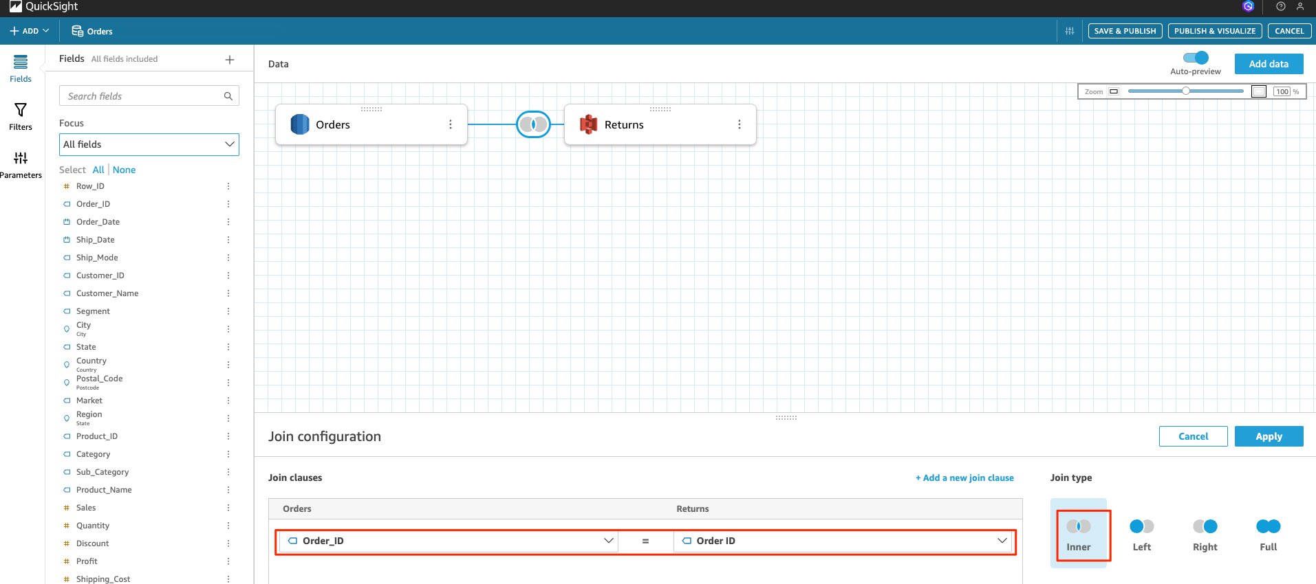
Task: Select the Customer_ID field in list
Action: click(x=100, y=276)
